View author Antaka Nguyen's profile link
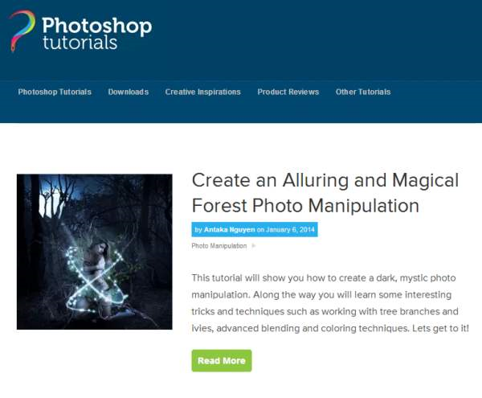The image size is (482, 398). [229, 230]
